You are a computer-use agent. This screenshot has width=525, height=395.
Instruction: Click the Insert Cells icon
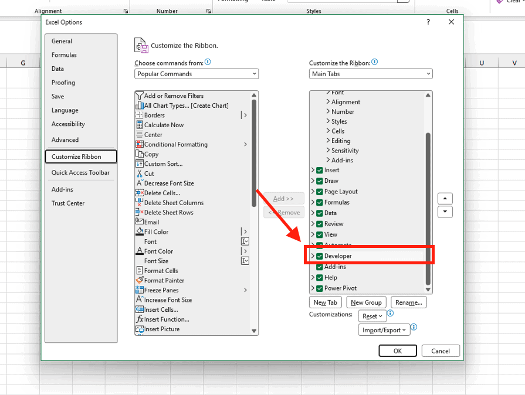(140, 309)
